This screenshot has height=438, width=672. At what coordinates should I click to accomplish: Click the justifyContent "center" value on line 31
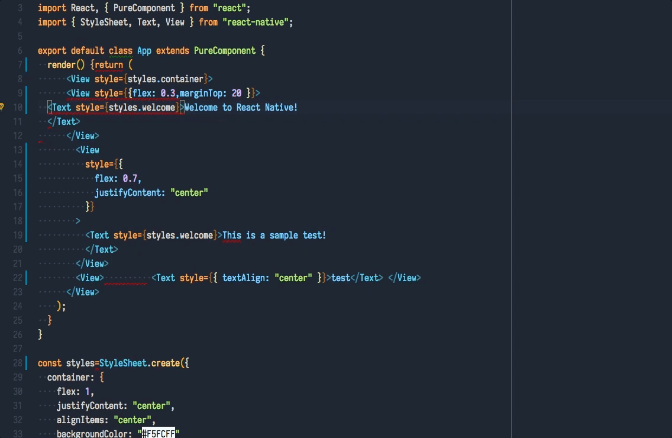click(x=152, y=405)
